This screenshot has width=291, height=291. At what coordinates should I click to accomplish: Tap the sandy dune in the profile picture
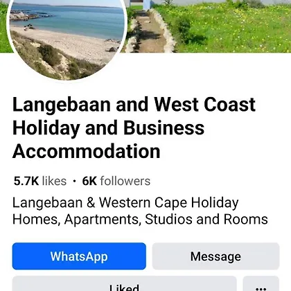[x=46, y=60]
